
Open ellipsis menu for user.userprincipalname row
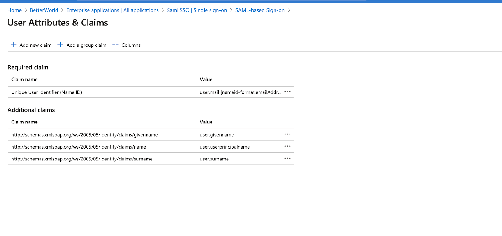pos(287,146)
